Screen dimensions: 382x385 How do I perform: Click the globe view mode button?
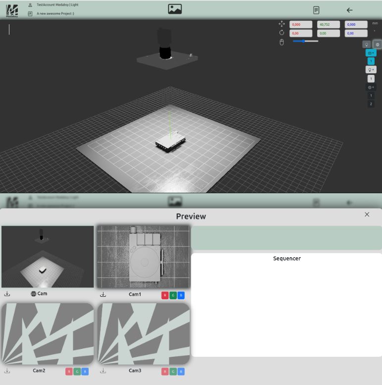point(377,44)
